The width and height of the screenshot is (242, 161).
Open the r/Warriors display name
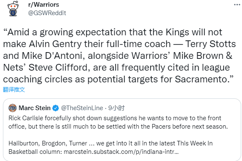[x=43, y=5]
